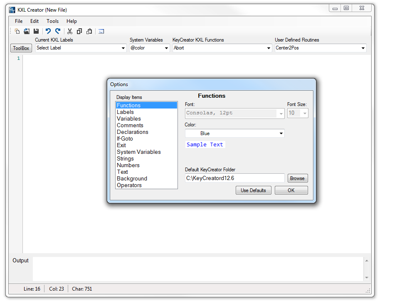This screenshot has height=301, width=397.
Task: Click the Cut scissors icon
Action: (70, 31)
